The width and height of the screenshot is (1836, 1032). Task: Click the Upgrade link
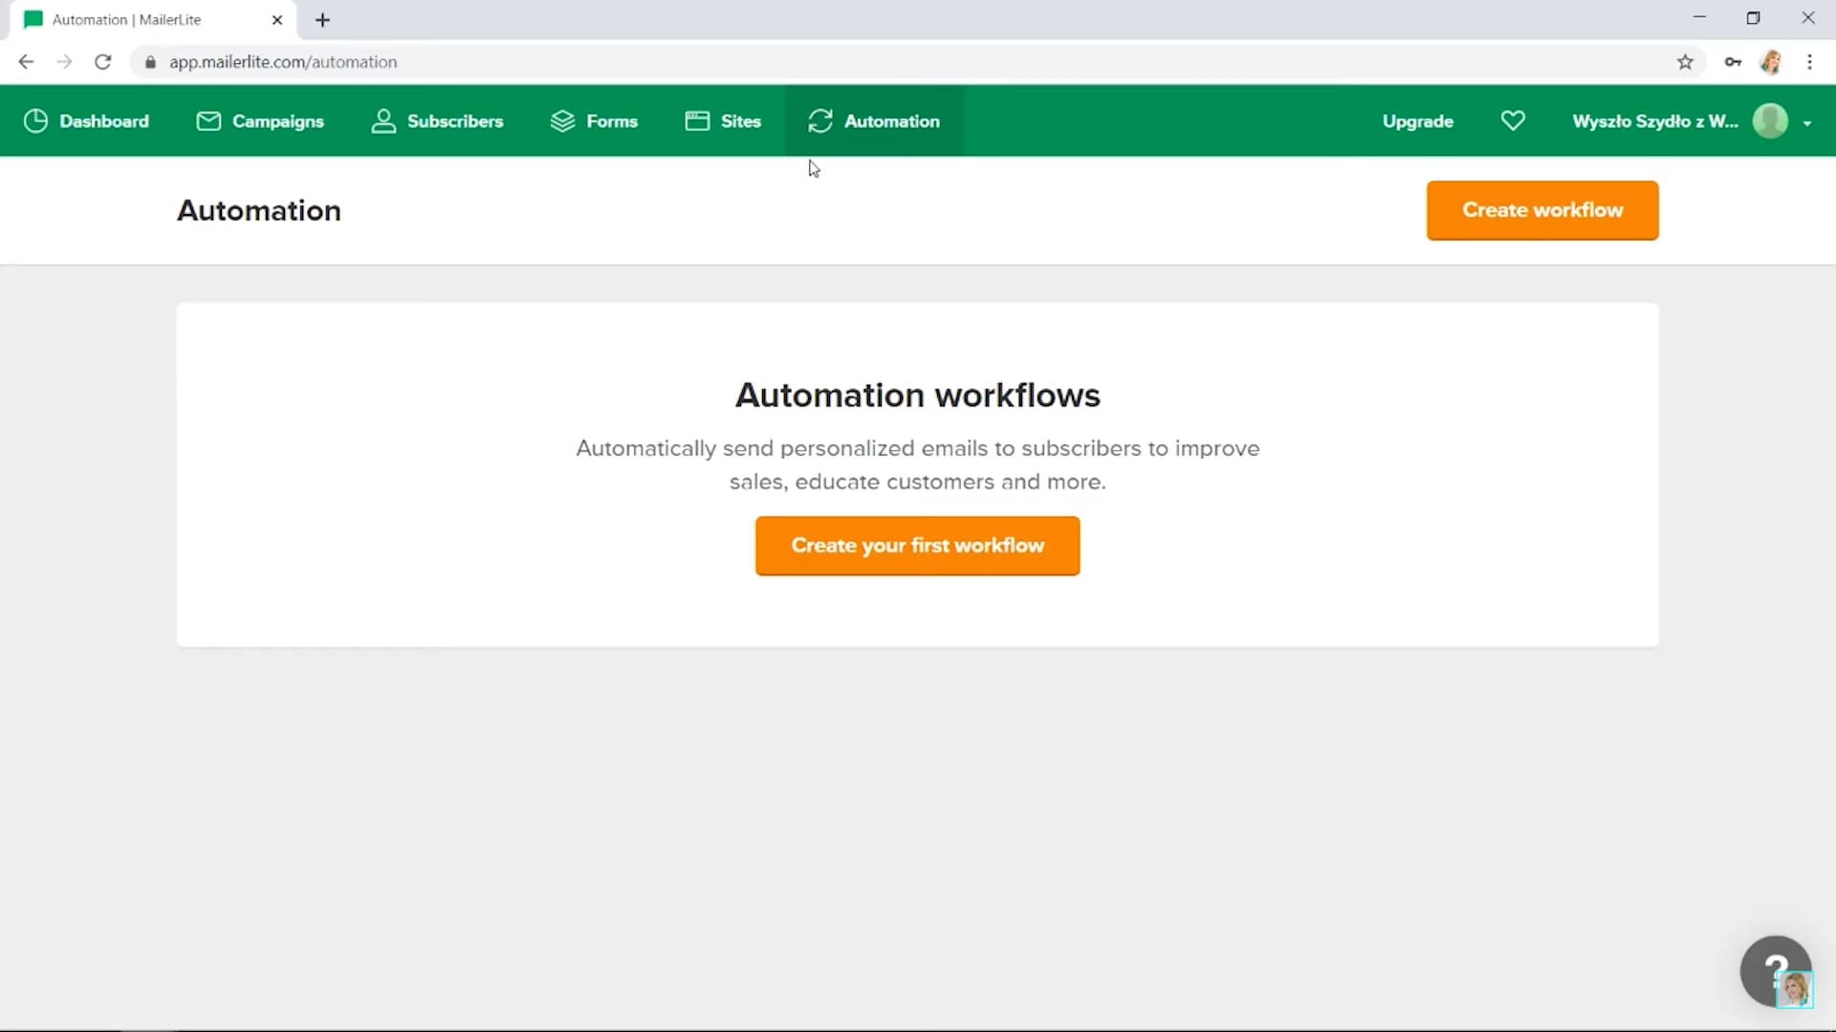tap(1417, 121)
